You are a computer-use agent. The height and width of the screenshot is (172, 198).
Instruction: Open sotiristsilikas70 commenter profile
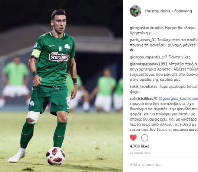[x=143, y=99]
